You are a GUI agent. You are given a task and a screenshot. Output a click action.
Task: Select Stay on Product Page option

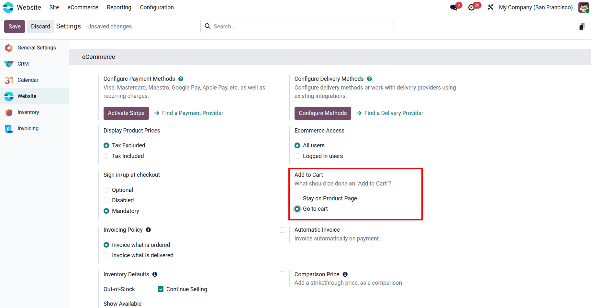coord(297,198)
